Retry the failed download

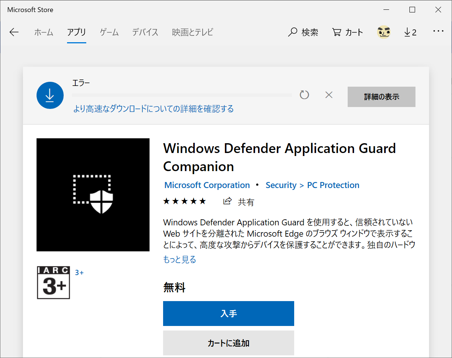tap(304, 95)
